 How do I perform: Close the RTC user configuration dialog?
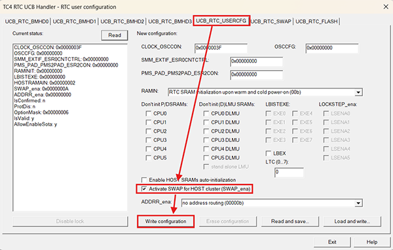tap(386, 7)
